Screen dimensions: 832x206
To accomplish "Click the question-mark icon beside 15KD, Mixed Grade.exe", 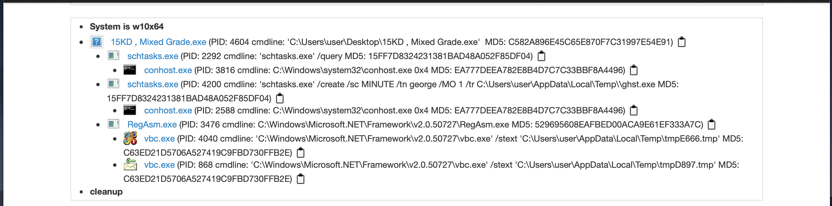I will (x=96, y=42).
